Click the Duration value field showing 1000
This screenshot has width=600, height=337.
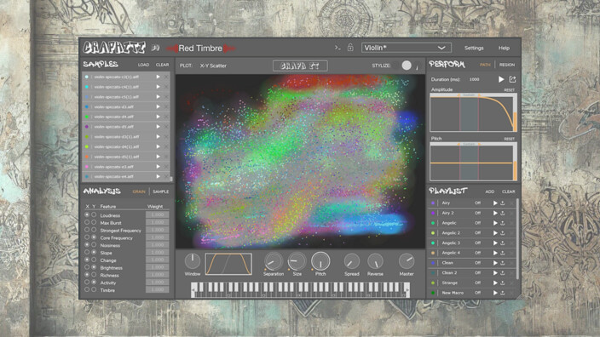pos(474,79)
